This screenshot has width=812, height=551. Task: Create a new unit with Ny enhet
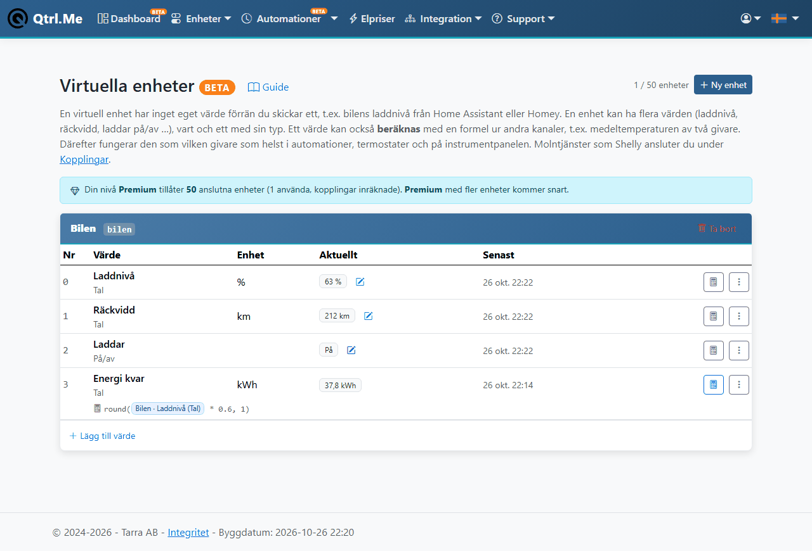723,85
